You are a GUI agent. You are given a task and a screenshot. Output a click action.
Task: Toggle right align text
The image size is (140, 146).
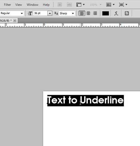tap(95, 13)
